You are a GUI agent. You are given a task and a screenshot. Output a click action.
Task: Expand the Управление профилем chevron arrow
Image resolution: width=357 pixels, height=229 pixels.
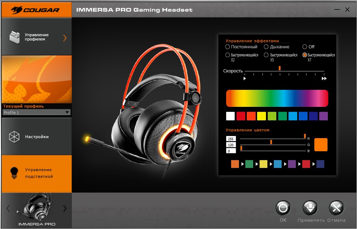(65, 38)
